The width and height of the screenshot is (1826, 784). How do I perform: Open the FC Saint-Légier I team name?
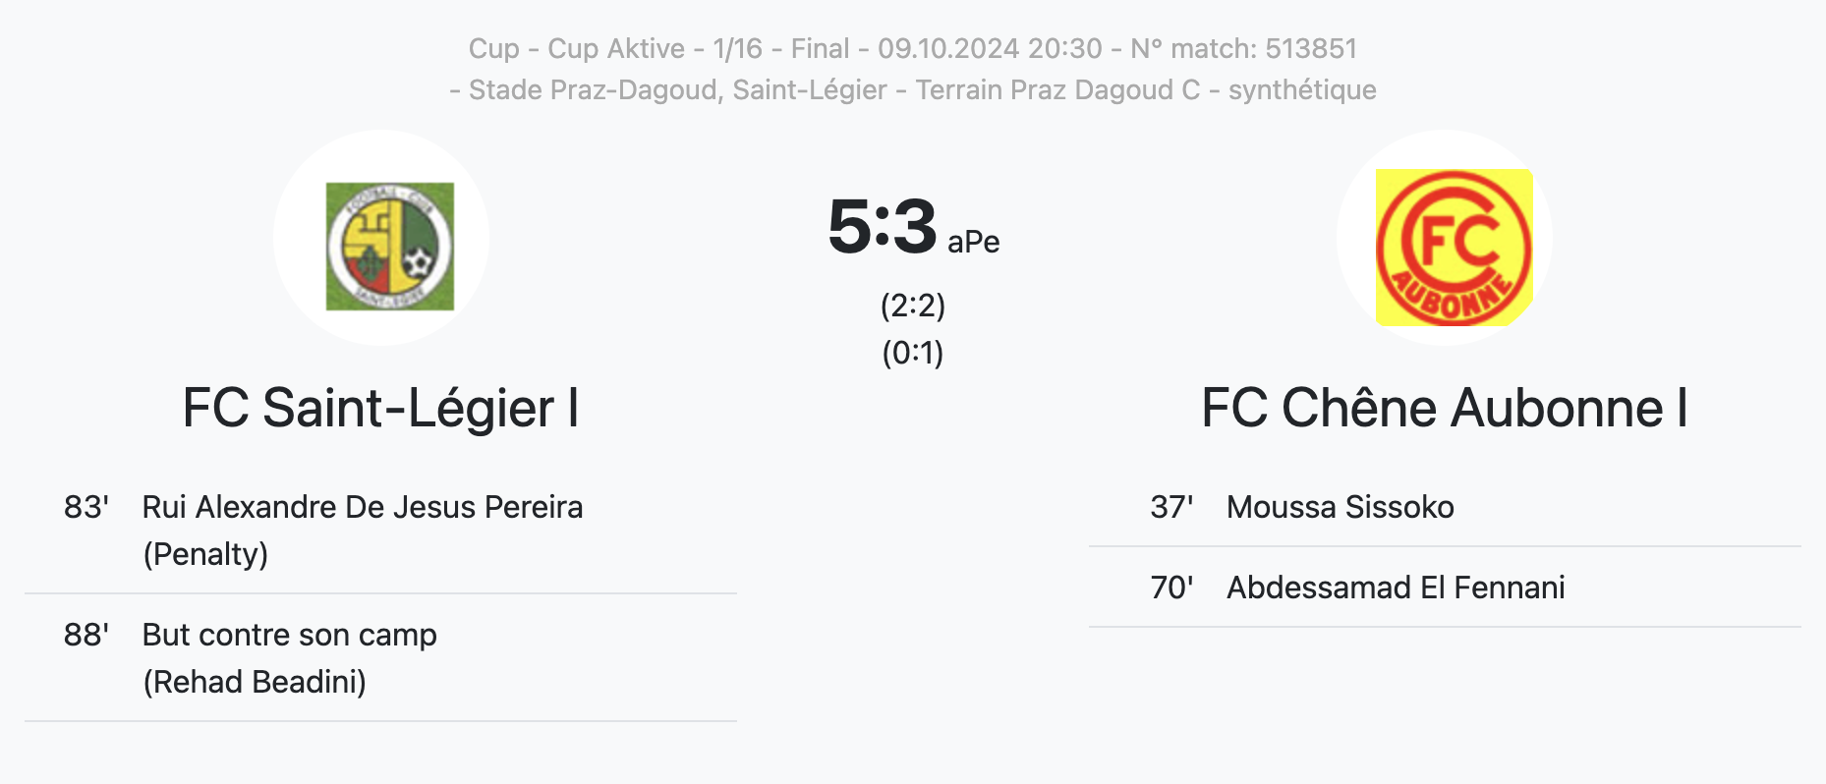point(380,408)
